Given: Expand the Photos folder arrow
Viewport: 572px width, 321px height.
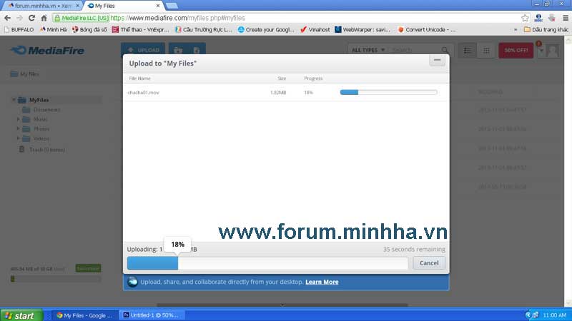Looking at the screenshot, I should click(x=19, y=128).
